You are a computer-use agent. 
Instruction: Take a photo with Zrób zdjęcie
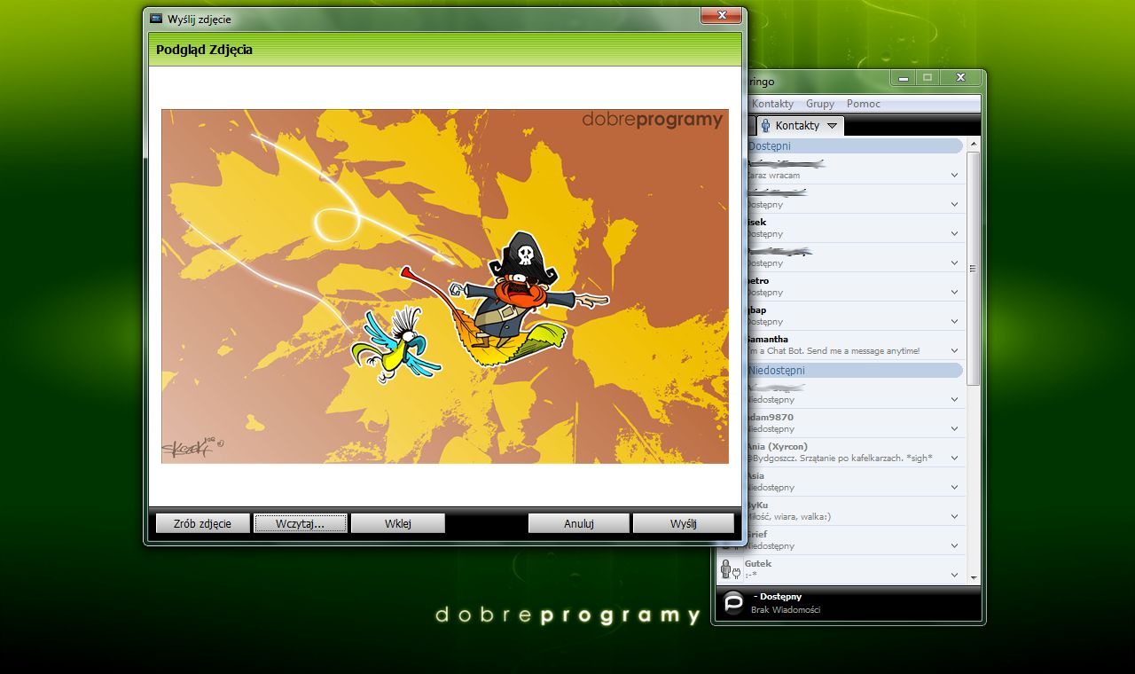pos(202,523)
